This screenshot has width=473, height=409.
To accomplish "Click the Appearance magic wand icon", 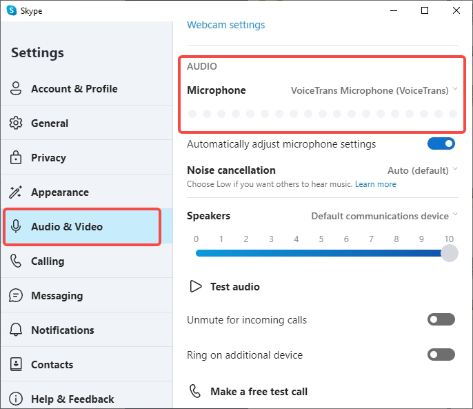I will [16, 192].
